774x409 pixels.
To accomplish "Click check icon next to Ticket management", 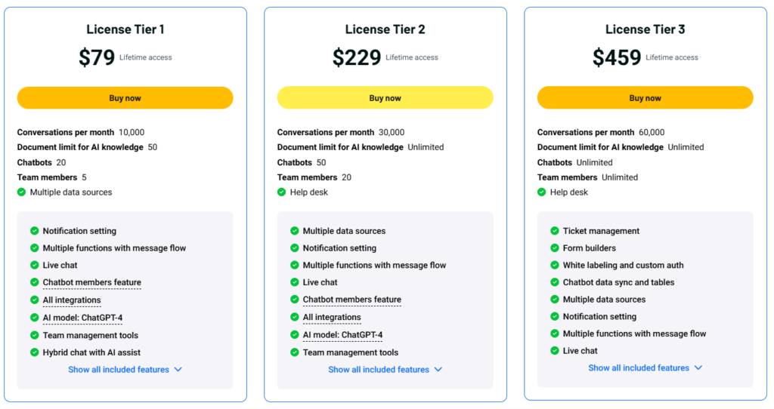I will pyautogui.click(x=554, y=231).
